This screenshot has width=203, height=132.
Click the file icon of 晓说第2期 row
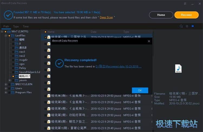49,115
